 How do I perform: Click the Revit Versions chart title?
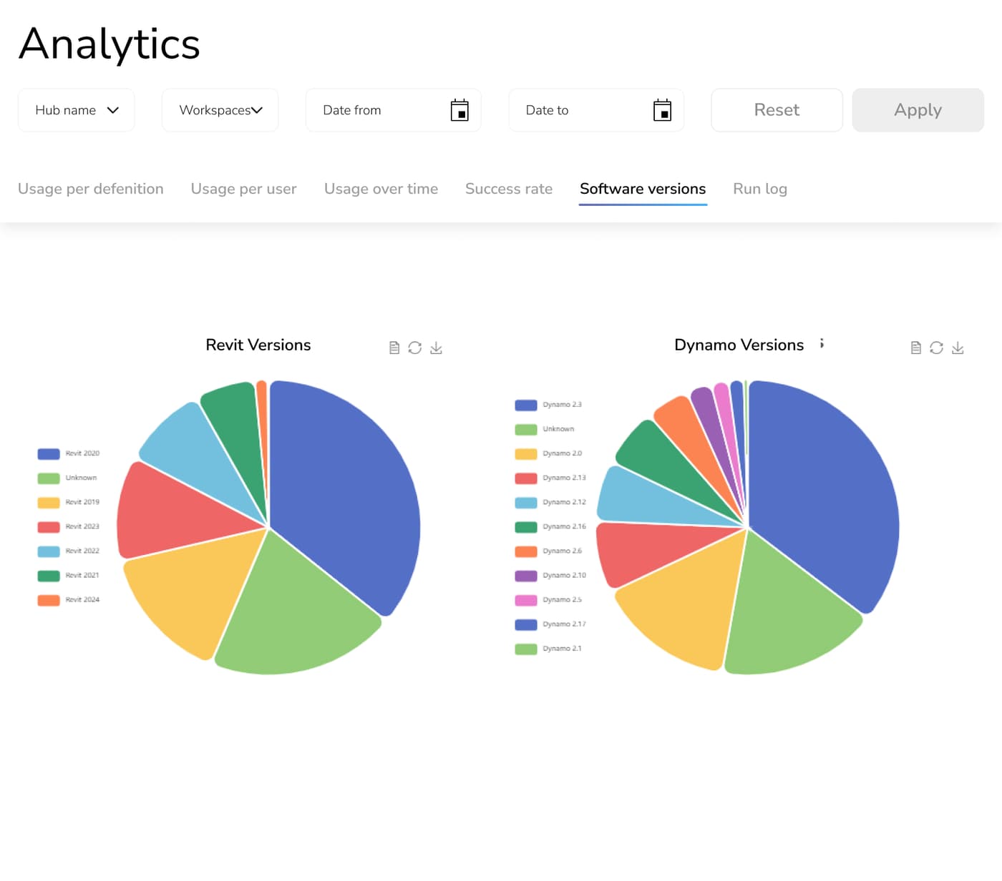[258, 345]
